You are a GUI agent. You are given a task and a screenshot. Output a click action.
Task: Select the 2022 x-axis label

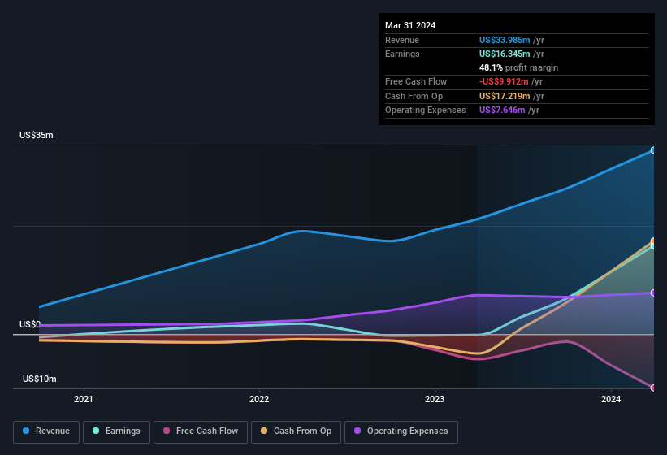tap(259, 399)
